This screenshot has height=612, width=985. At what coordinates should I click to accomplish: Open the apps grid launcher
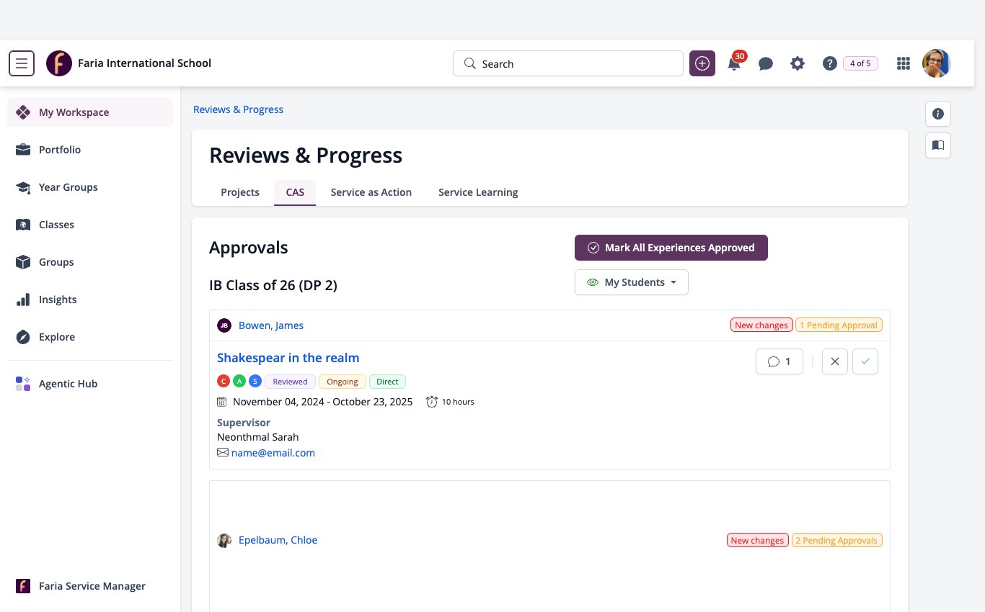coord(903,63)
